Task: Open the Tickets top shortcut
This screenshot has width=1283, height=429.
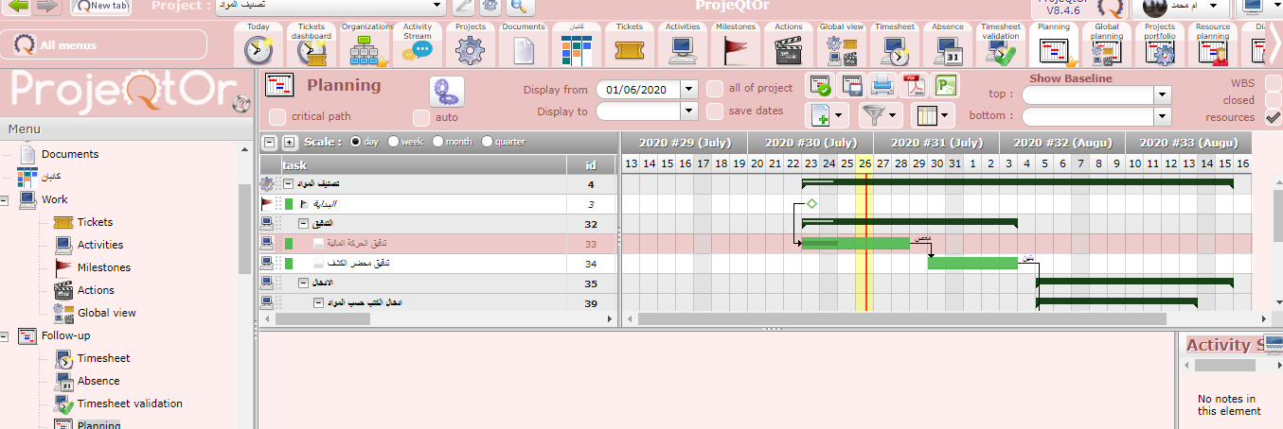Action: pyautogui.click(x=630, y=43)
